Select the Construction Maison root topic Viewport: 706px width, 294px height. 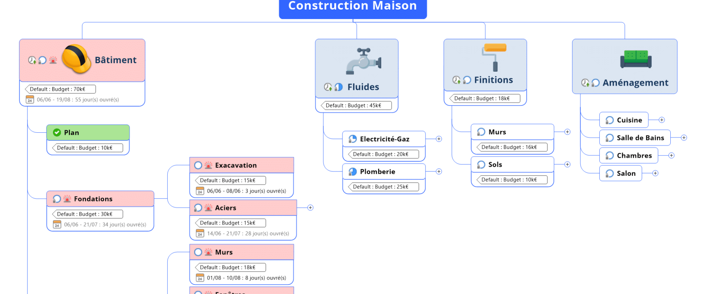click(x=353, y=7)
